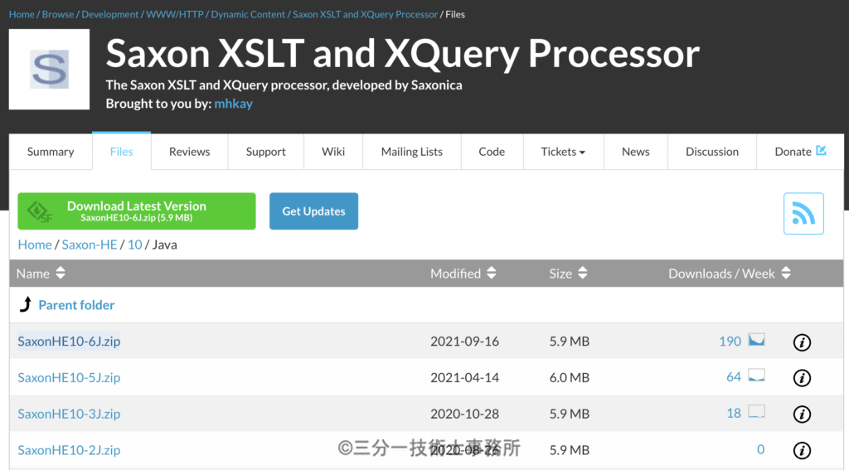
Task: Open the mhkay author link
Action: [x=233, y=104]
